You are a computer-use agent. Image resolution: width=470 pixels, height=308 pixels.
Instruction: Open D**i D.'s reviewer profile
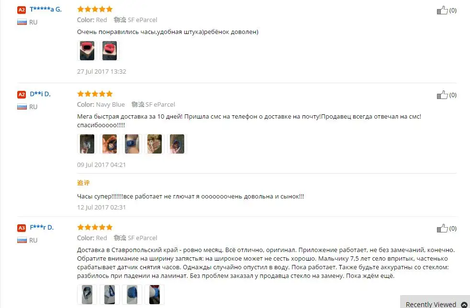[x=40, y=94]
